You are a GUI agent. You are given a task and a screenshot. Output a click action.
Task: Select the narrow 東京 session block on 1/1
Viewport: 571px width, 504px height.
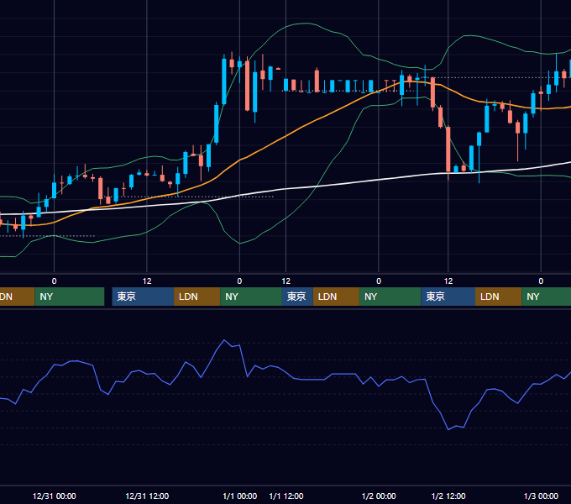[297, 297]
